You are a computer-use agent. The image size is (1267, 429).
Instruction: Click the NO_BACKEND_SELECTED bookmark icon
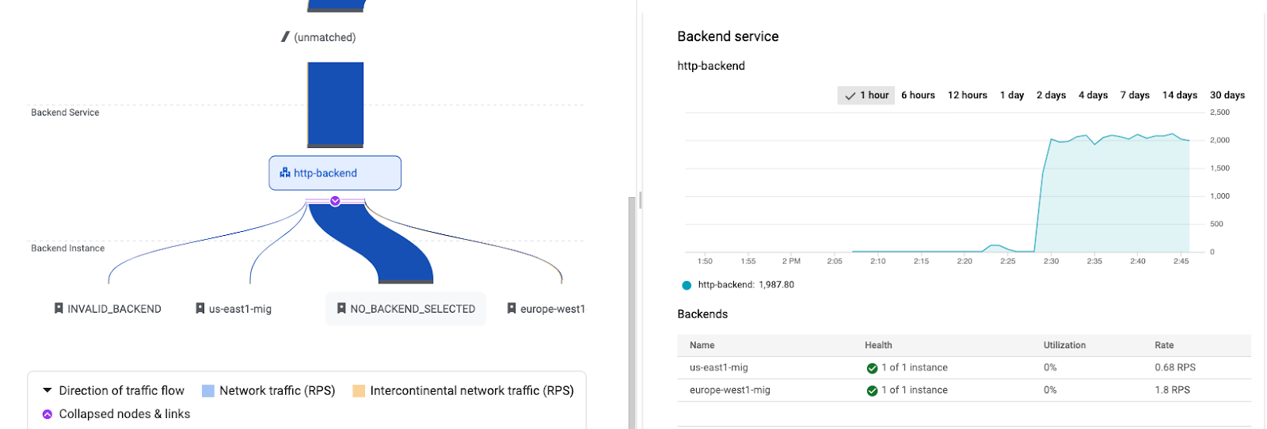(x=341, y=309)
